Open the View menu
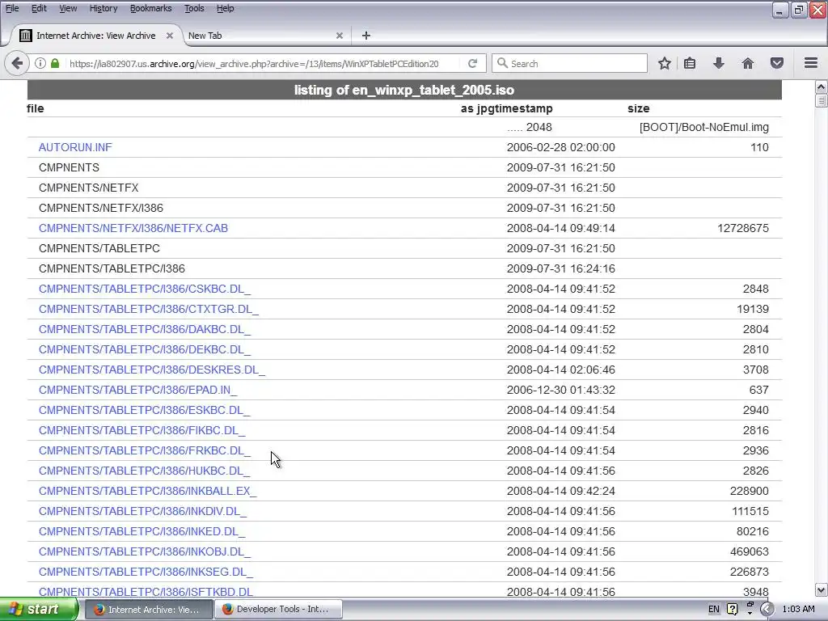828x621 pixels. pos(68,8)
